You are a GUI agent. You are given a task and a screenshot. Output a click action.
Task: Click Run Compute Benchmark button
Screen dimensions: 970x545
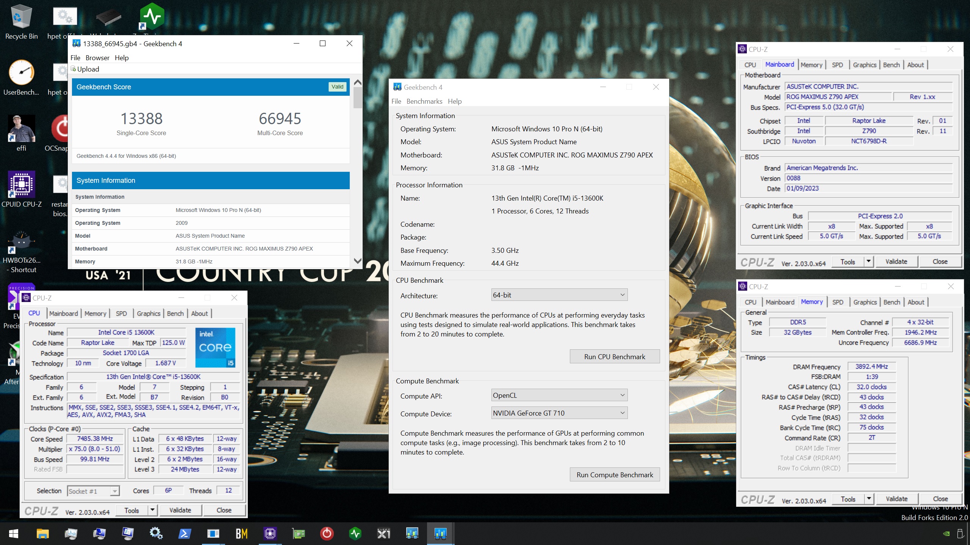(x=615, y=475)
